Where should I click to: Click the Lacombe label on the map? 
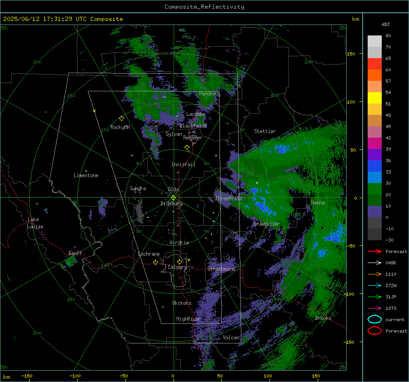pyautogui.click(x=196, y=114)
